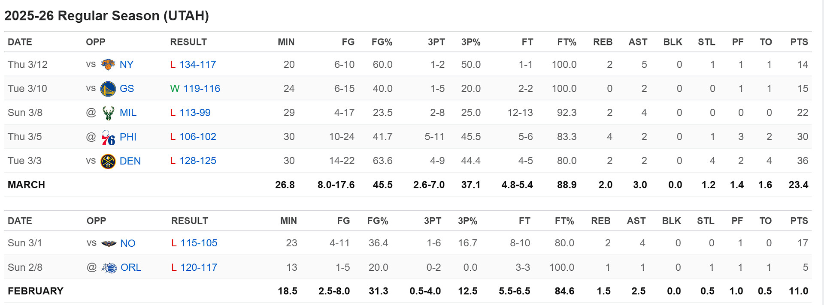Open the DEN team link
This screenshot has width=824, height=305.
tap(130, 161)
